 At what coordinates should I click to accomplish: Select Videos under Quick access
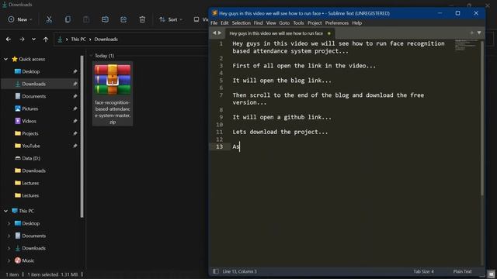click(x=29, y=121)
